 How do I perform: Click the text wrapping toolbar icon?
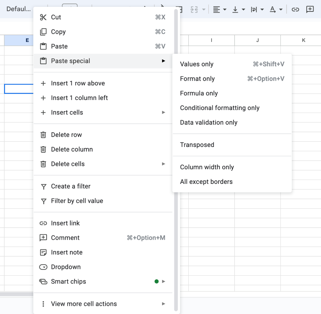coord(255,9)
